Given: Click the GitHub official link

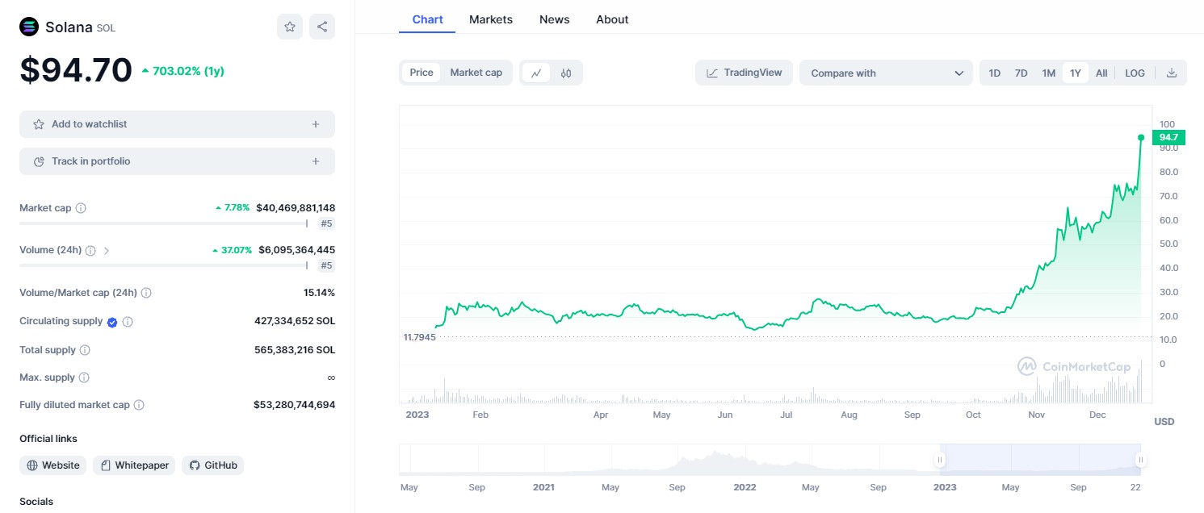Looking at the screenshot, I should tap(213, 465).
